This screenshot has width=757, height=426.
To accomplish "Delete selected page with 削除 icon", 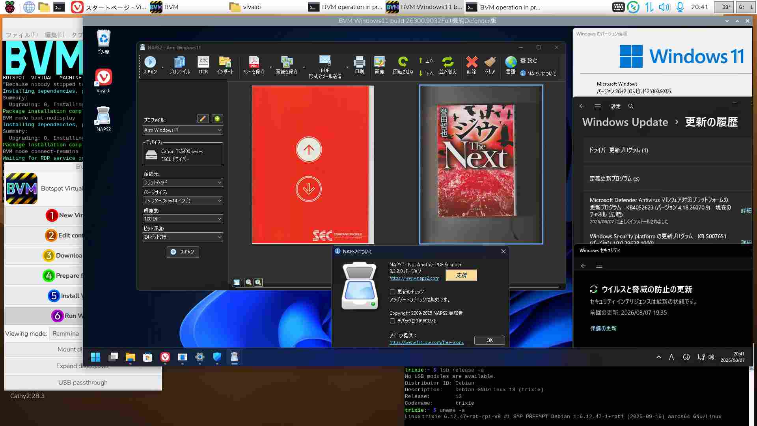I will click(x=472, y=65).
